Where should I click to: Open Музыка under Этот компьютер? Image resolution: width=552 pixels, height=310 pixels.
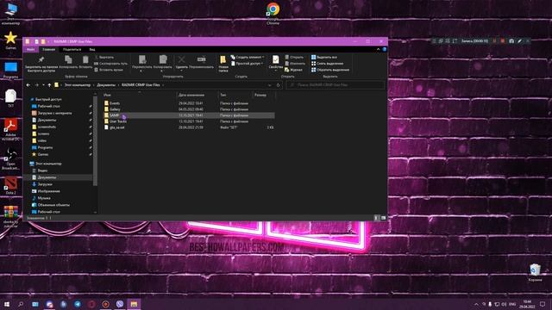click(44, 198)
